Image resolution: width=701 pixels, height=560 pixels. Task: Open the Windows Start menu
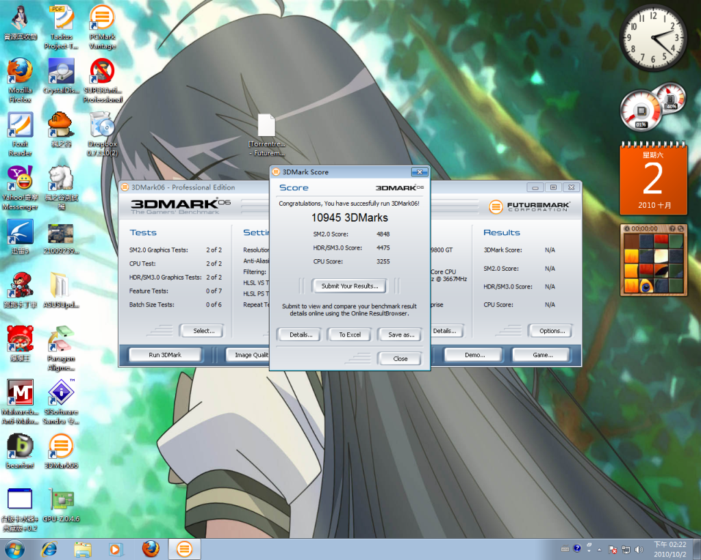(14, 549)
